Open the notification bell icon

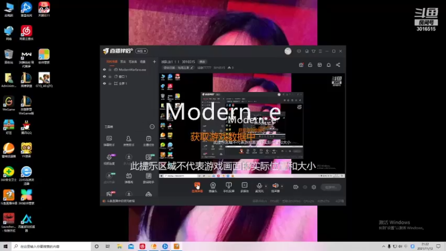tap(328, 65)
